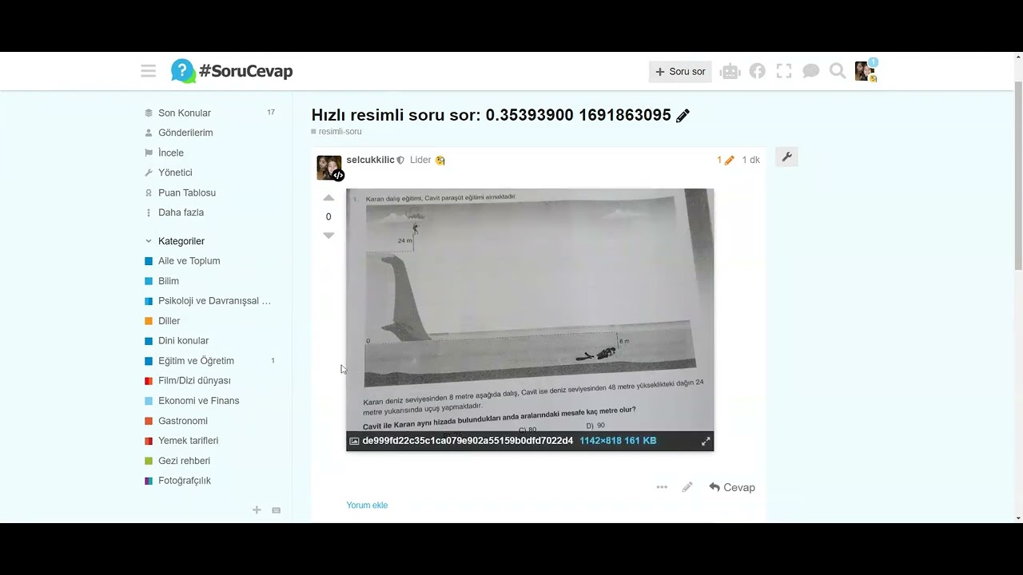Open the user avatar menu in header

[x=864, y=71]
